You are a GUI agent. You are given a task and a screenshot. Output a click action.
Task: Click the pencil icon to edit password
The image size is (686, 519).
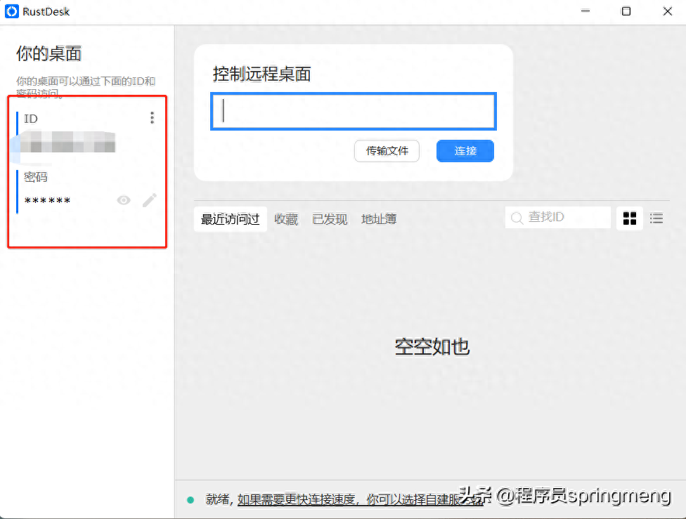pos(149,201)
